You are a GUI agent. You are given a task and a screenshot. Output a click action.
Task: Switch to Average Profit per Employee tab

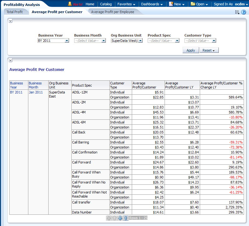point(113,12)
